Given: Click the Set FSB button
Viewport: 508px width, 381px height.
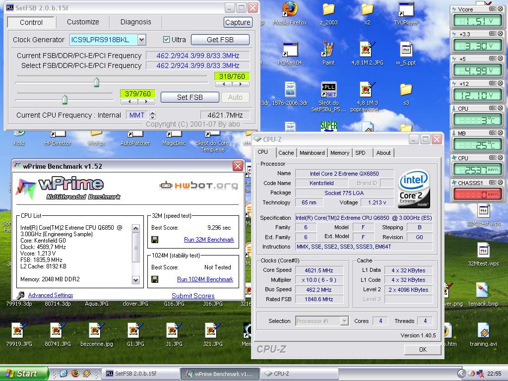Looking at the screenshot, I should point(190,97).
